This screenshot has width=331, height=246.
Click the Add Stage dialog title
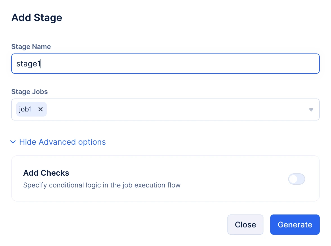point(37,17)
